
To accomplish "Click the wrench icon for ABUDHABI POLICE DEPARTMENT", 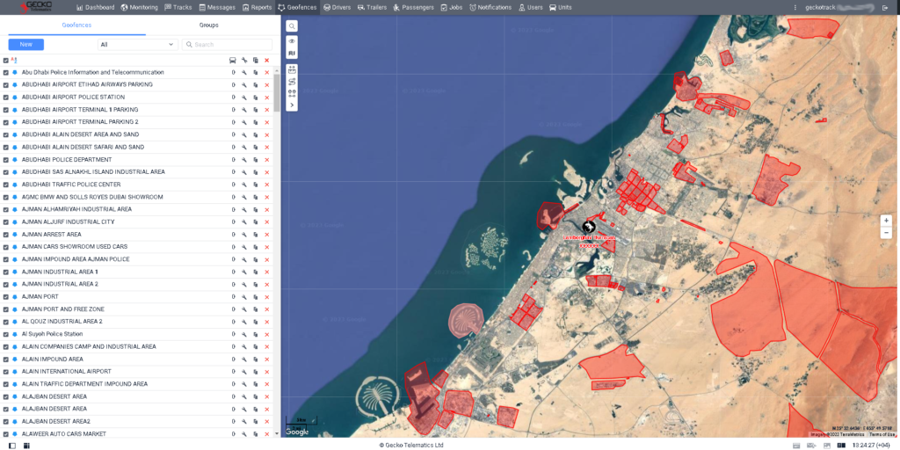I will tap(244, 160).
